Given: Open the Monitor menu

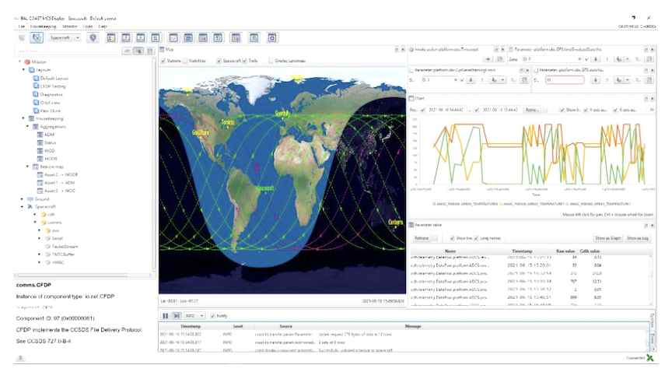Looking at the screenshot, I should 70,26.
